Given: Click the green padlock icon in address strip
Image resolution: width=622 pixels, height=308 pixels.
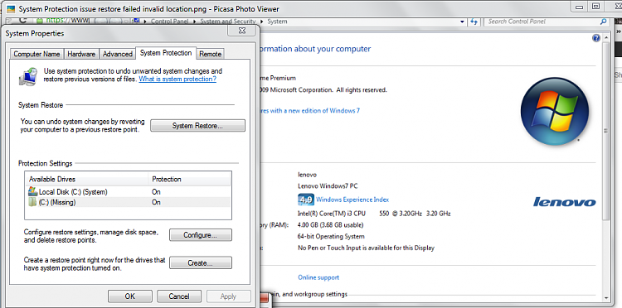Looking at the screenshot, I should (39, 21).
